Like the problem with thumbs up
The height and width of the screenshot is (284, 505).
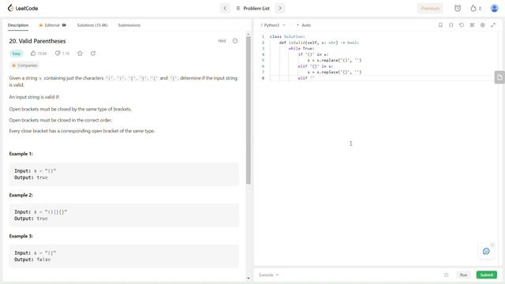tap(39, 54)
